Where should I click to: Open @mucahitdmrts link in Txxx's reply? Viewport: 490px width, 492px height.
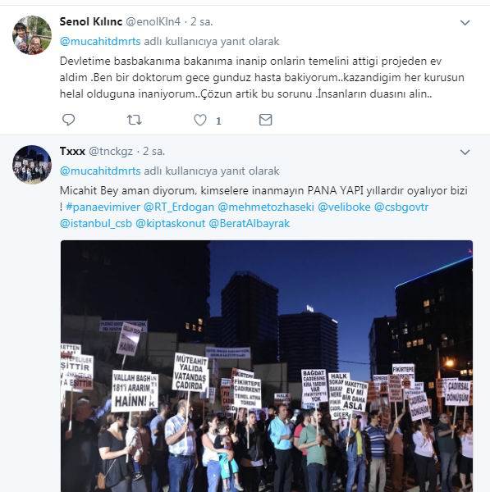100,171
